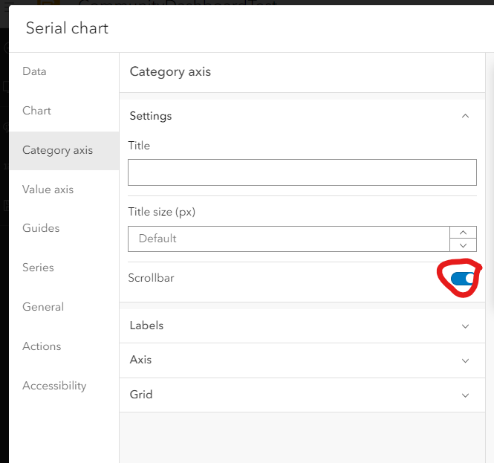
Task: Switch to the Chart tab
Action: [x=36, y=111]
